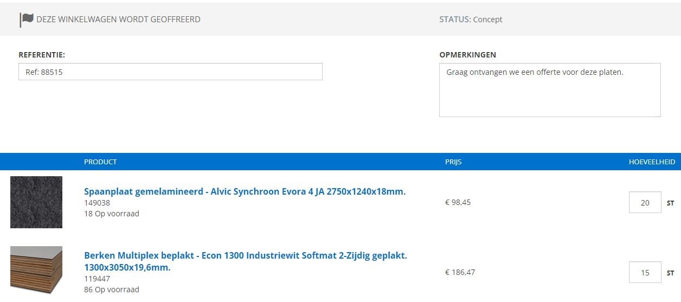Click the PRODUCT column header

(100, 162)
